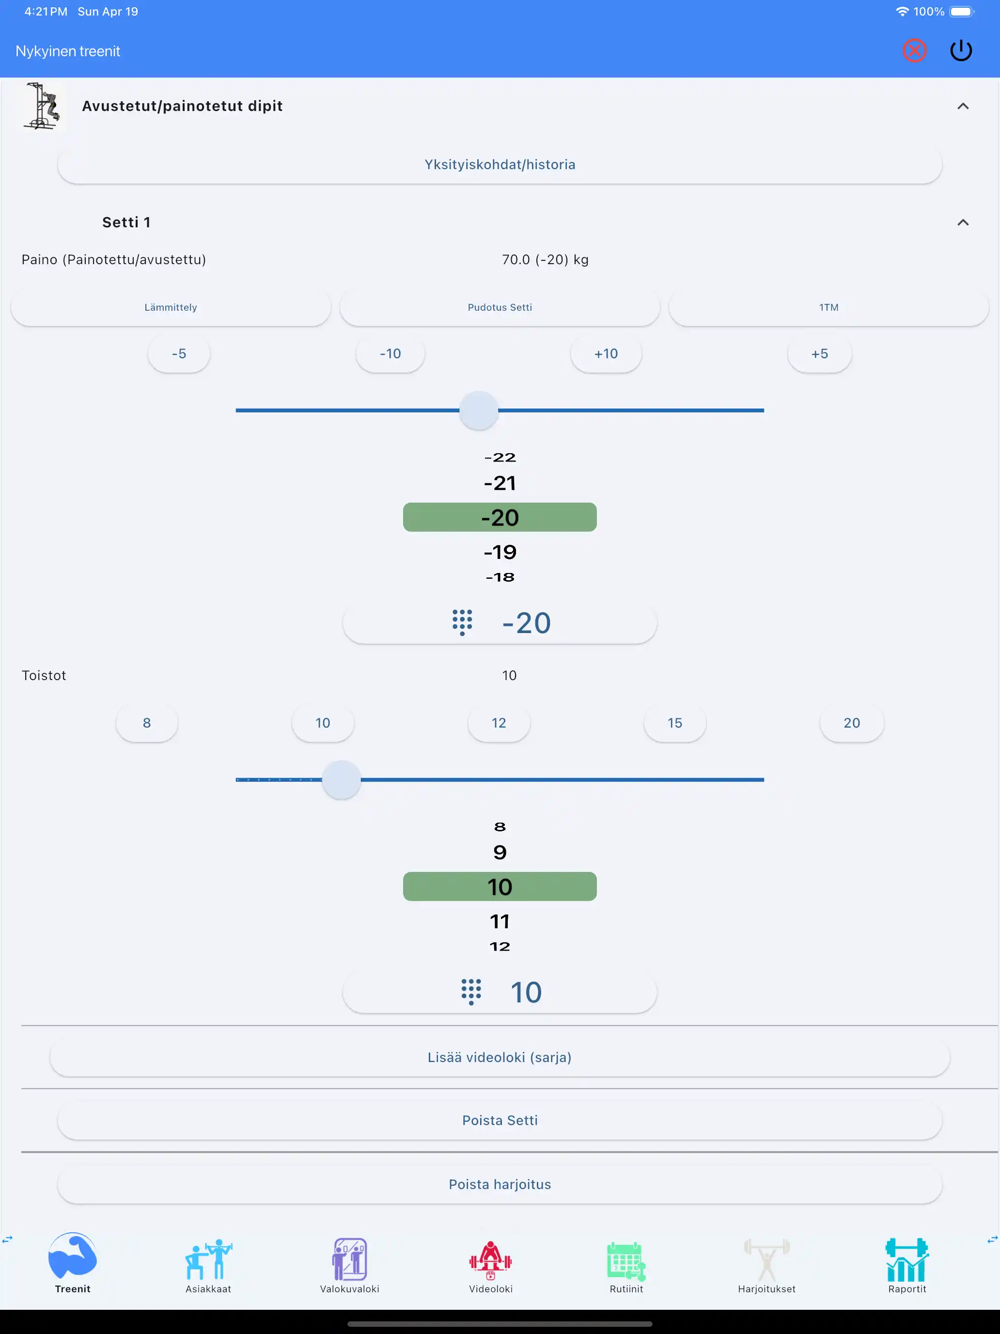Open Yksityiskohdat/historia details button
The image size is (1000, 1334).
click(500, 165)
